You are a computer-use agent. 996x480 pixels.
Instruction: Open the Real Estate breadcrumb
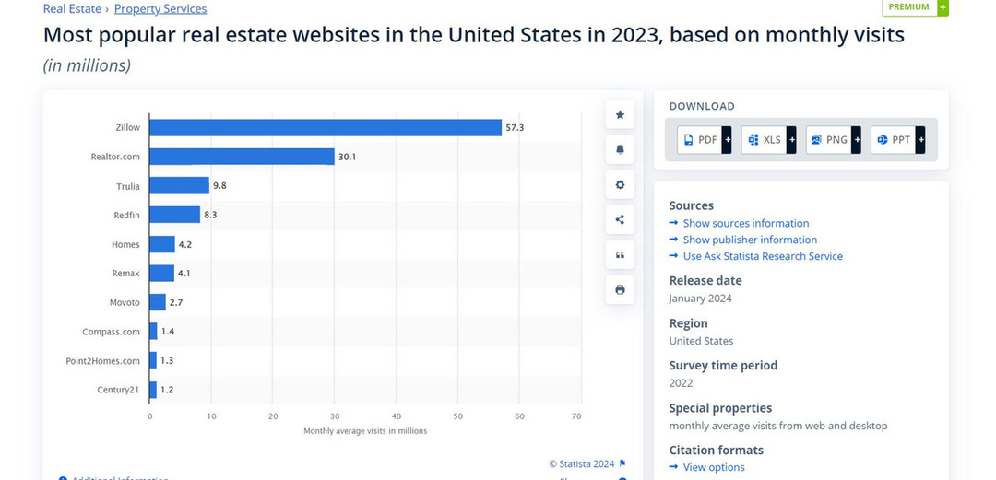[x=72, y=9]
